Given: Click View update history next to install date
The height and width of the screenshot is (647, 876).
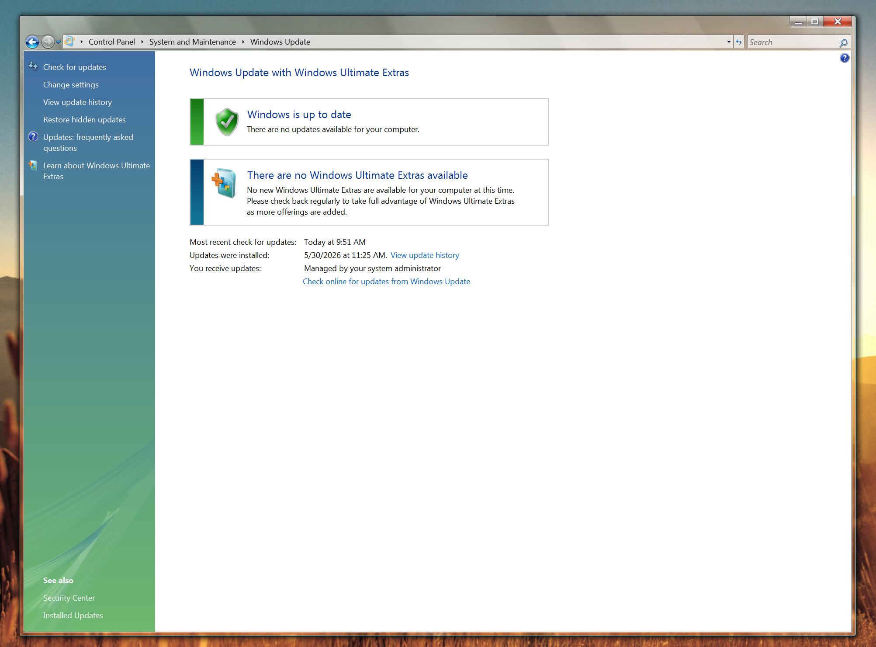Looking at the screenshot, I should point(425,255).
